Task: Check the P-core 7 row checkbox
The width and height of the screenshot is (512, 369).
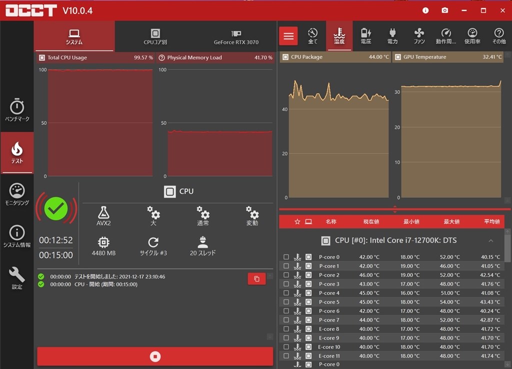Action: 286,320
